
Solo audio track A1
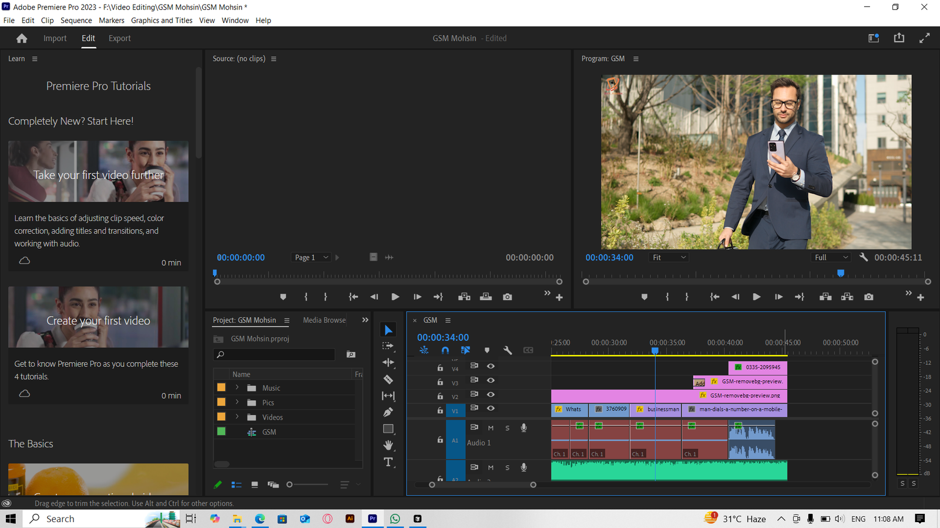(508, 428)
